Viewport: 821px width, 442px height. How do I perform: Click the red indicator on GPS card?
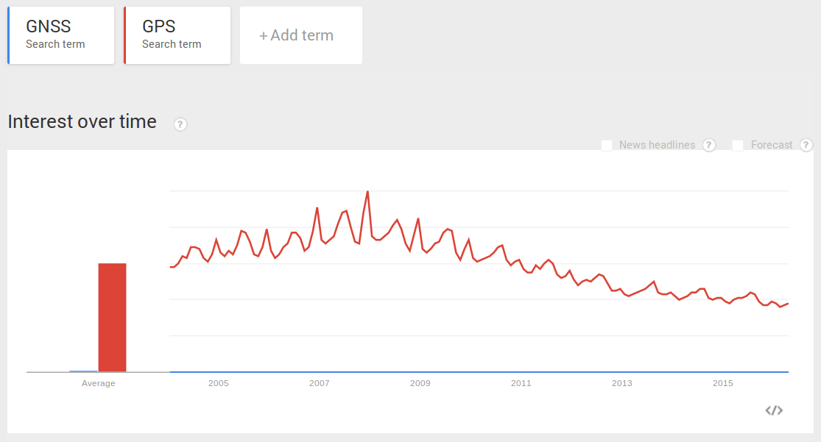point(124,35)
